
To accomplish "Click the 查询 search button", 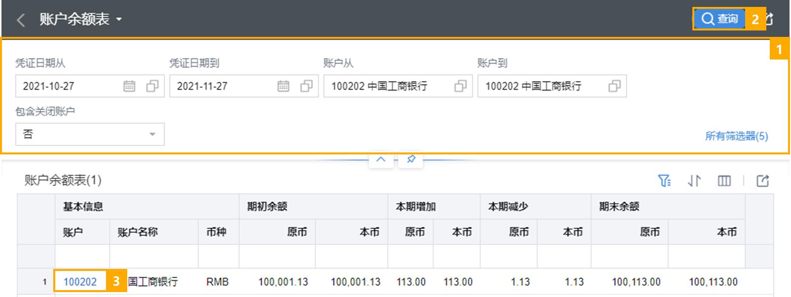I will (x=719, y=19).
